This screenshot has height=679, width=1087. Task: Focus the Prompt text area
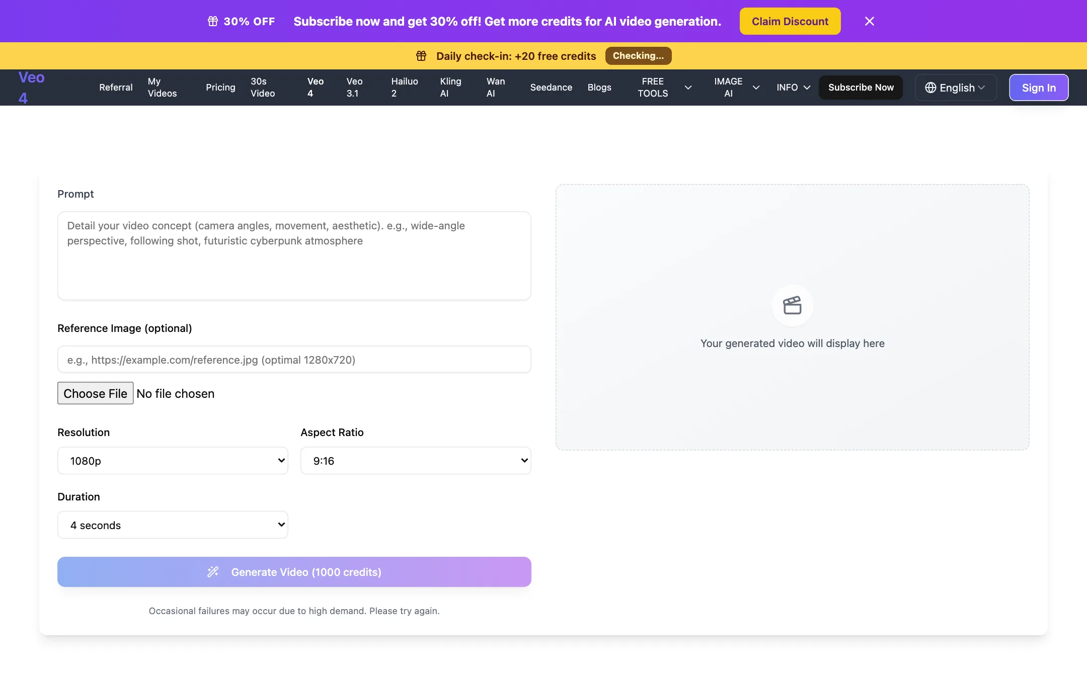[294, 256]
